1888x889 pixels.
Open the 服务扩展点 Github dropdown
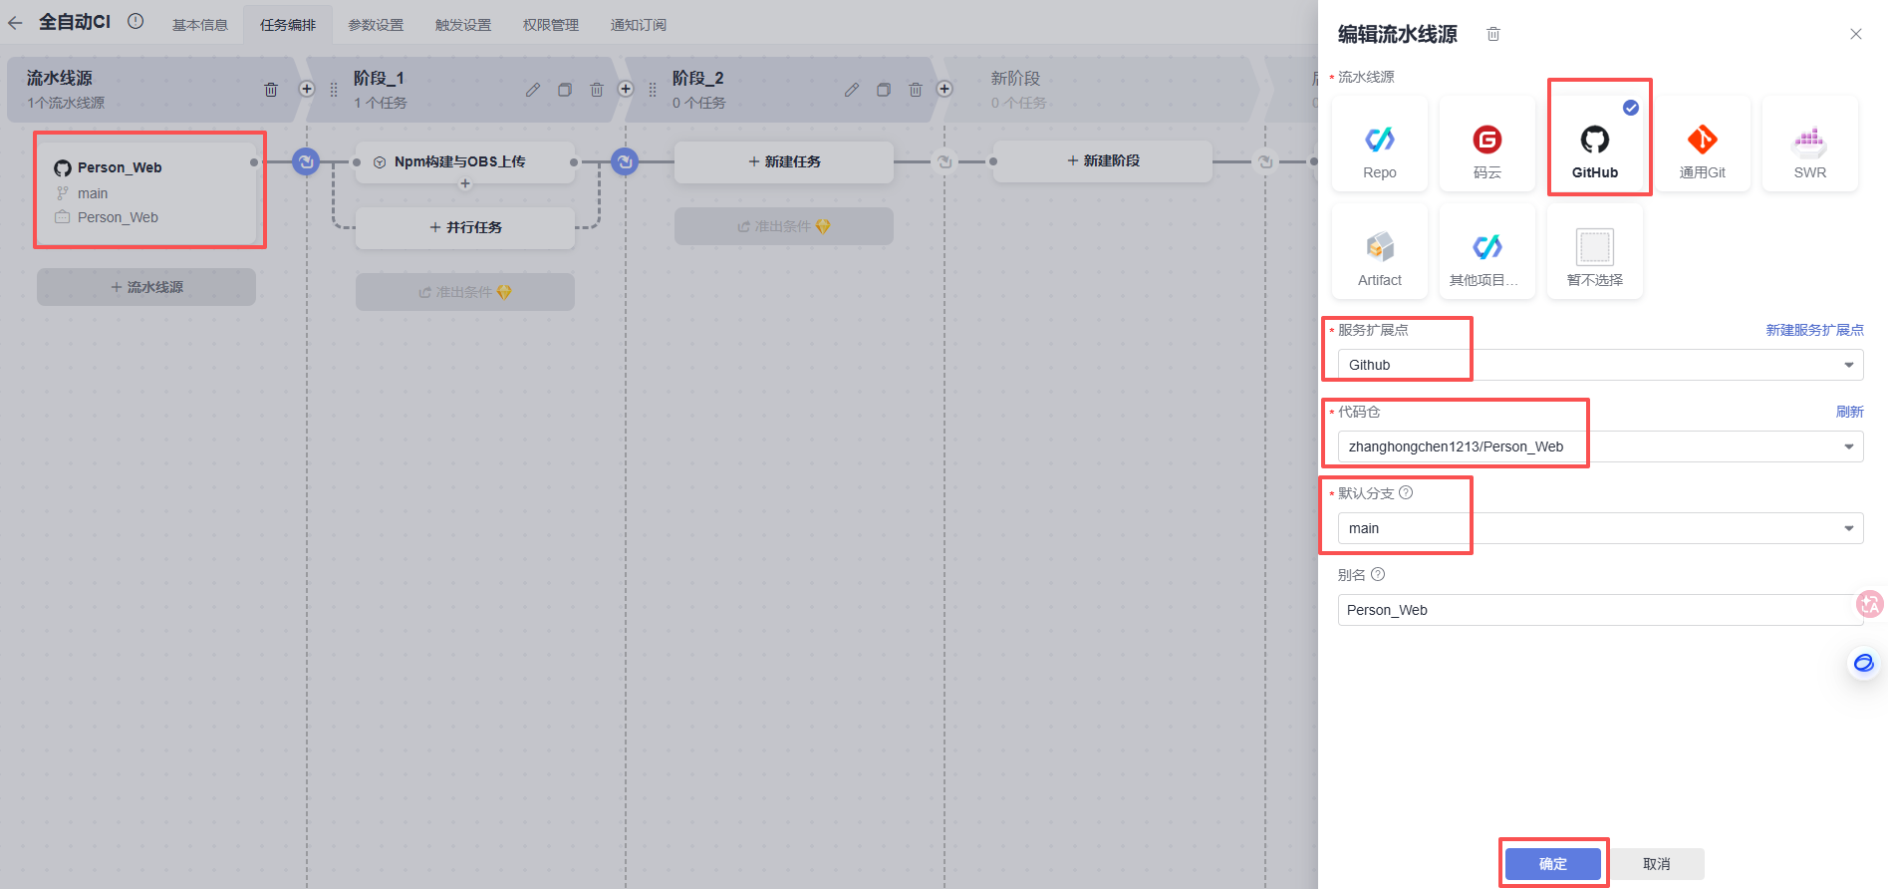click(1600, 365)
